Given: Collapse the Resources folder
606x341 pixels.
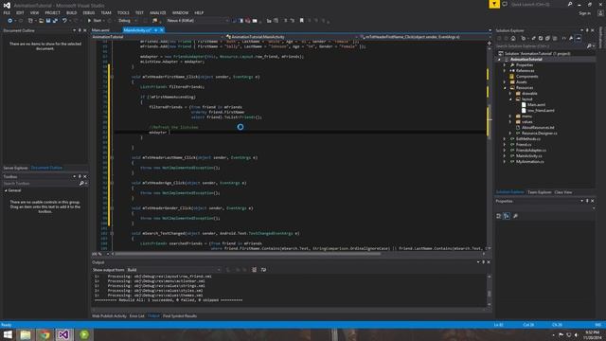Looking at the screenshot, I should pos(505,88).
